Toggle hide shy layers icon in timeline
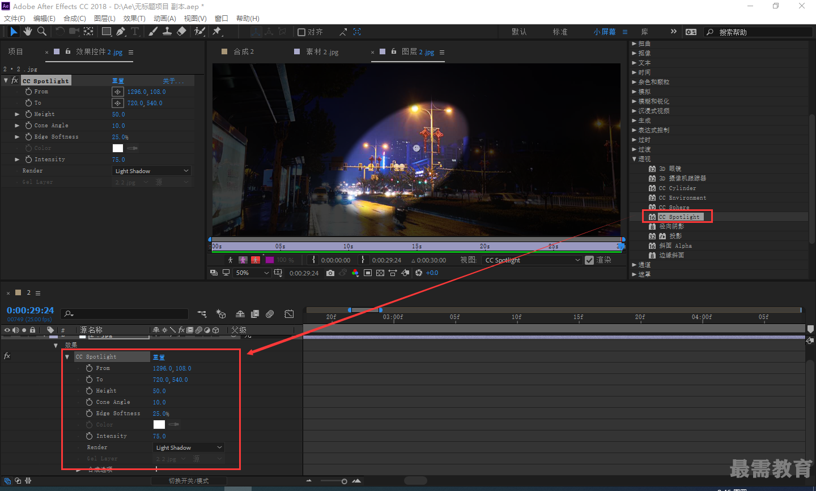Image resolution: width=816 pixels, height=491 pixels. click(x=240, y=314)
